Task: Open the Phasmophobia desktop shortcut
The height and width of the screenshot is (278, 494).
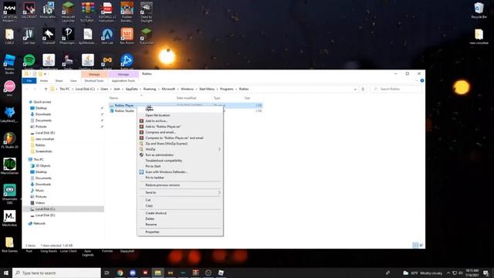Action: point(68,36)
